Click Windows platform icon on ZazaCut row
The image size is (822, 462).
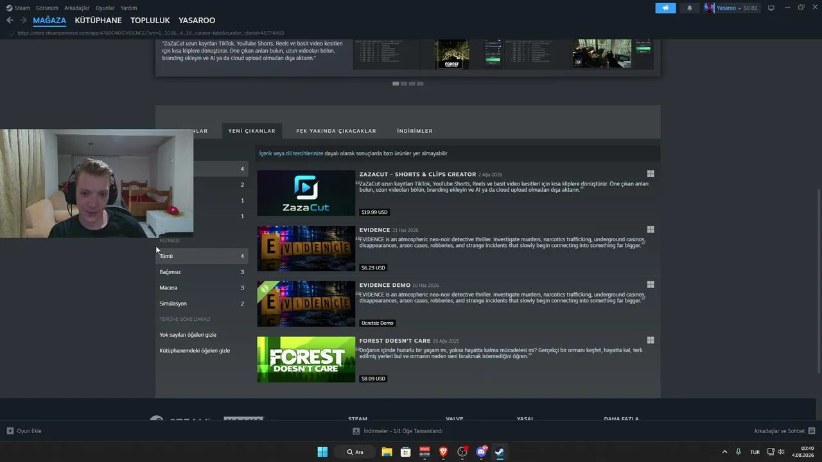651,174
